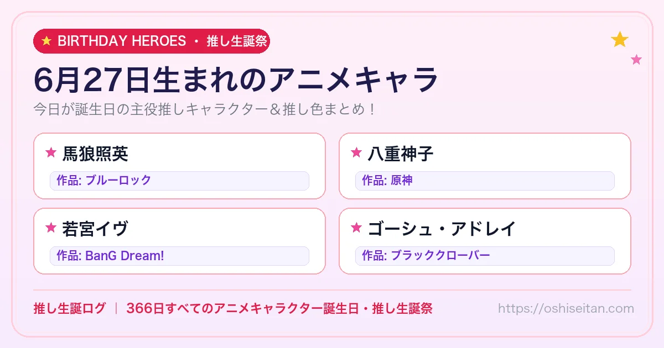The image size is (664, 348).
Task: Open the 作品: 原神 tag
Action: (485, 181)
